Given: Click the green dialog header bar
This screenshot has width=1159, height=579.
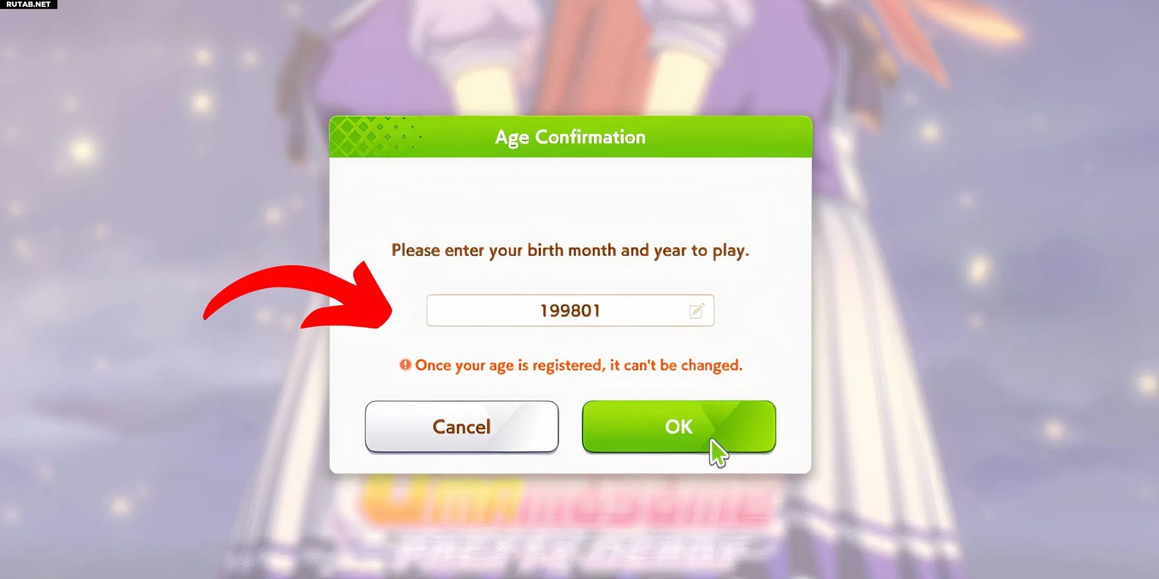Looking at the screenshot, I should click(571, 136).
